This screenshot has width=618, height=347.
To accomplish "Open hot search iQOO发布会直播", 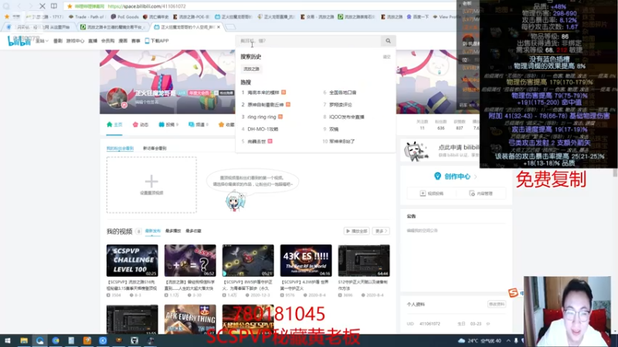I will coord(346,117).
